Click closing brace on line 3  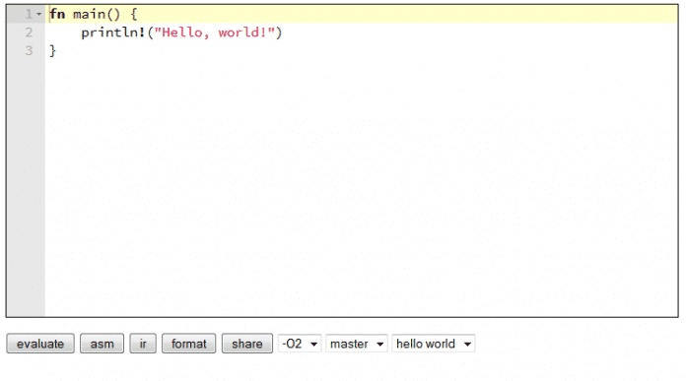click(x=52, y=50)
